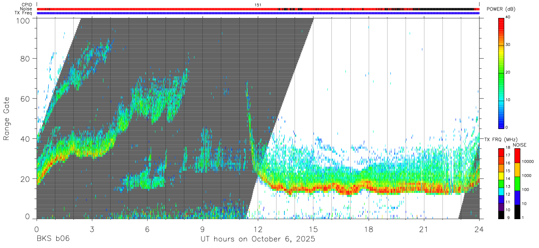Click the black 9 MHz frequency swatch

click(501, 215)
